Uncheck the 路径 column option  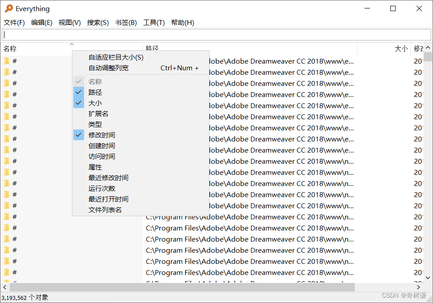pyautogui.click(x=140, y=92)
